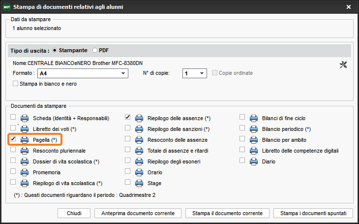Uncheck the Pagella document checkbox

13,138
